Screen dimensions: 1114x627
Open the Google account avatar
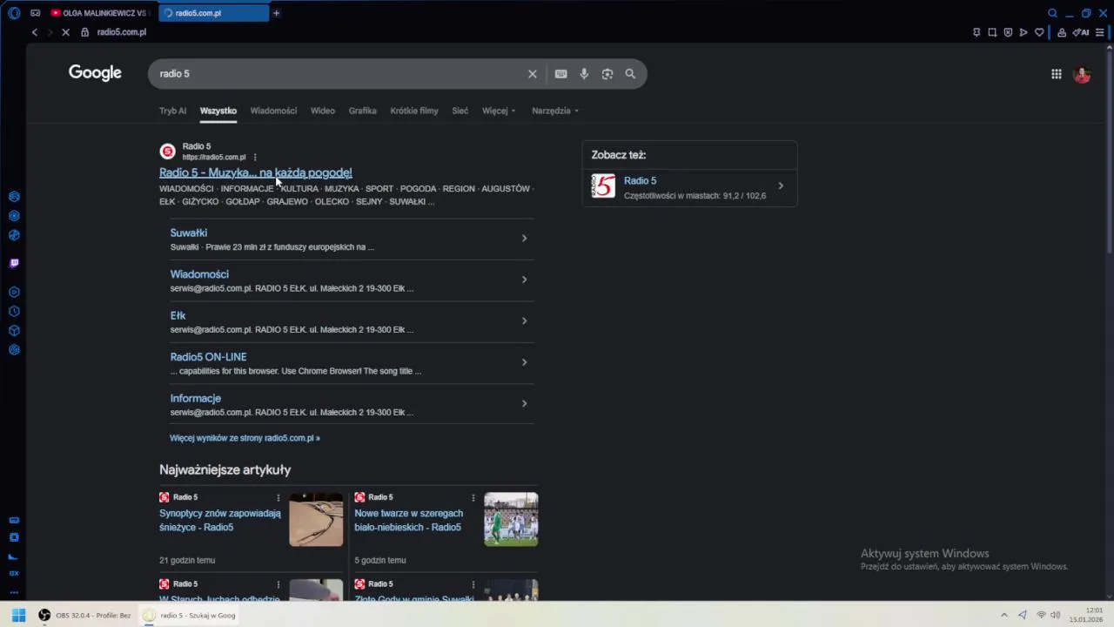(1082, 74)
